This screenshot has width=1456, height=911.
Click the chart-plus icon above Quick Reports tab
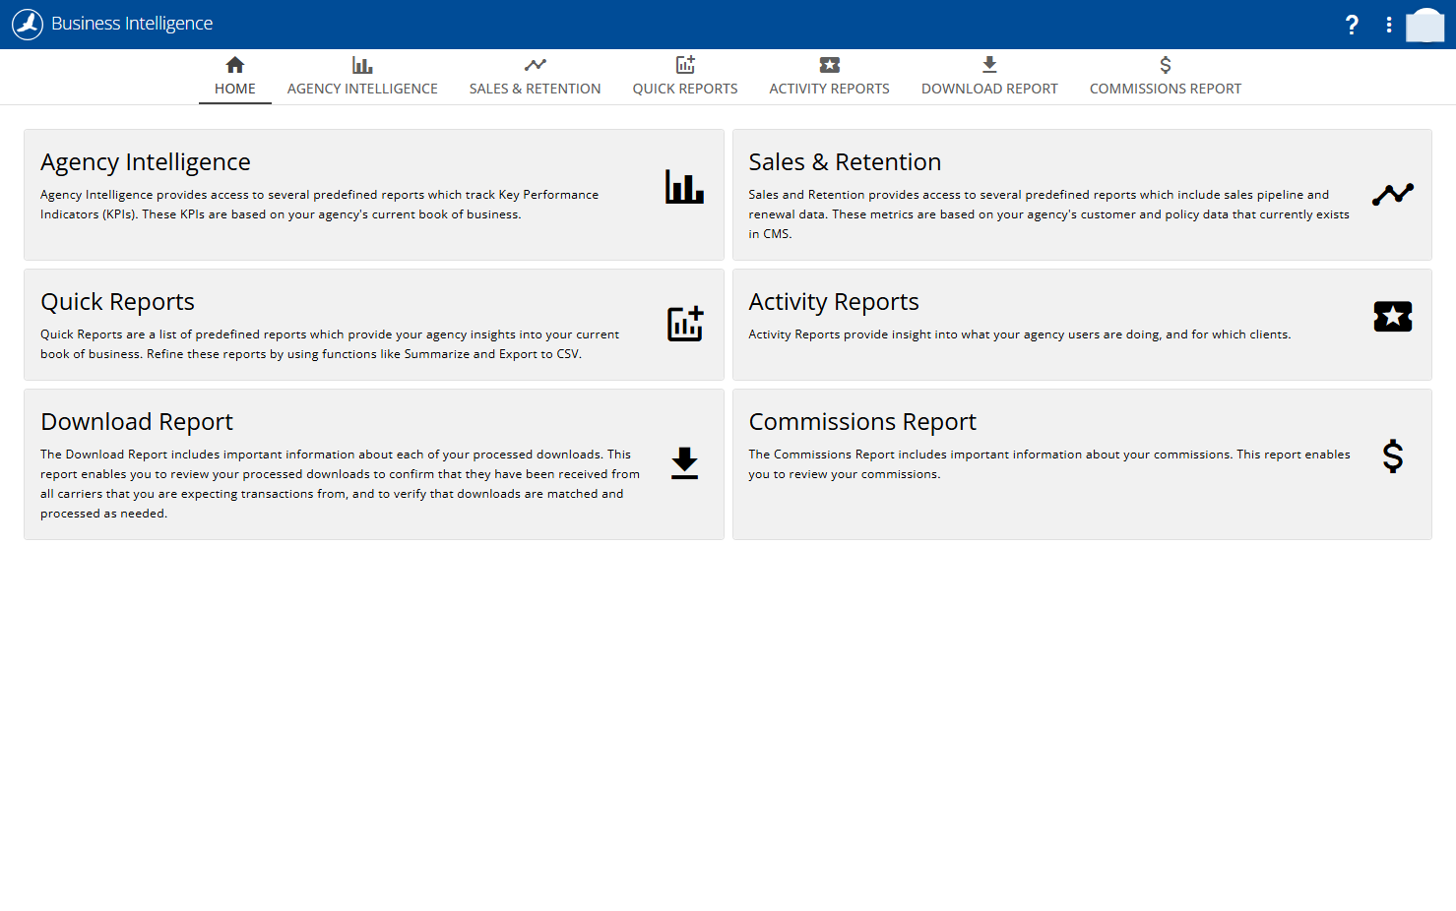(x=685, y=65)
